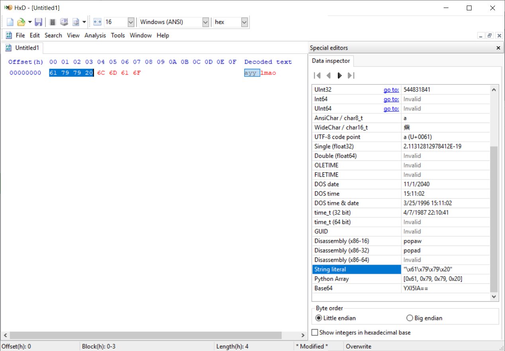The width and height of the screenshot is (505, 351).
Task: Open the Analysis menu
Action: click(x=95, y=35)
